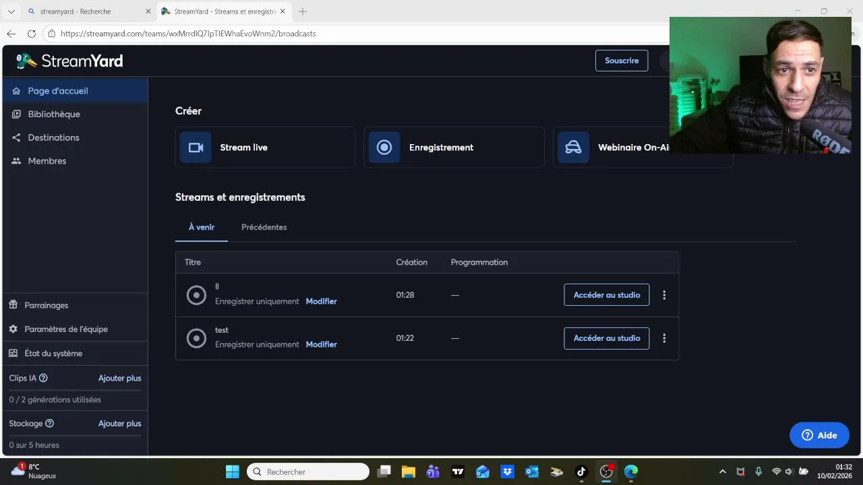Viewport: 863px width, 485px height.
Task: Click the help icon next to Stockage
Action: [x=49, y=424]
